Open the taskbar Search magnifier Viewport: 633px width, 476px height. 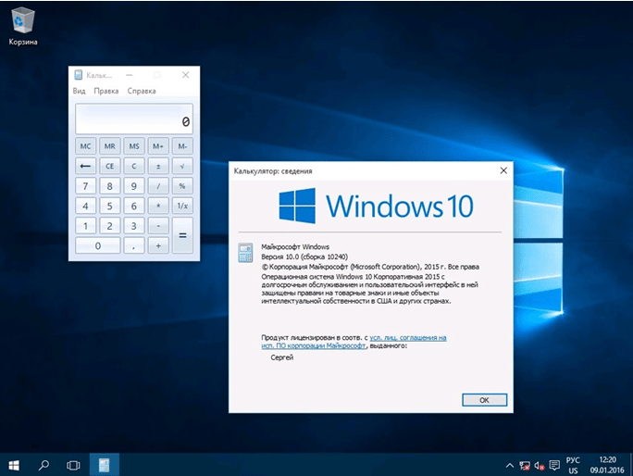[43, 463]
